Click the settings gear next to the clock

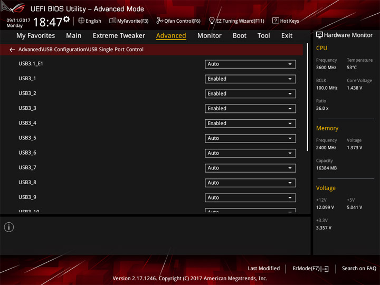pyautogui.click(x=66, y=19)
